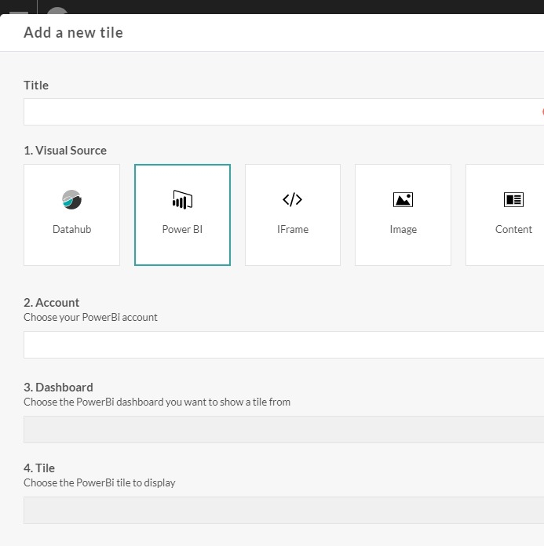Click the 'Add a new tile' heading

(73, 33)
